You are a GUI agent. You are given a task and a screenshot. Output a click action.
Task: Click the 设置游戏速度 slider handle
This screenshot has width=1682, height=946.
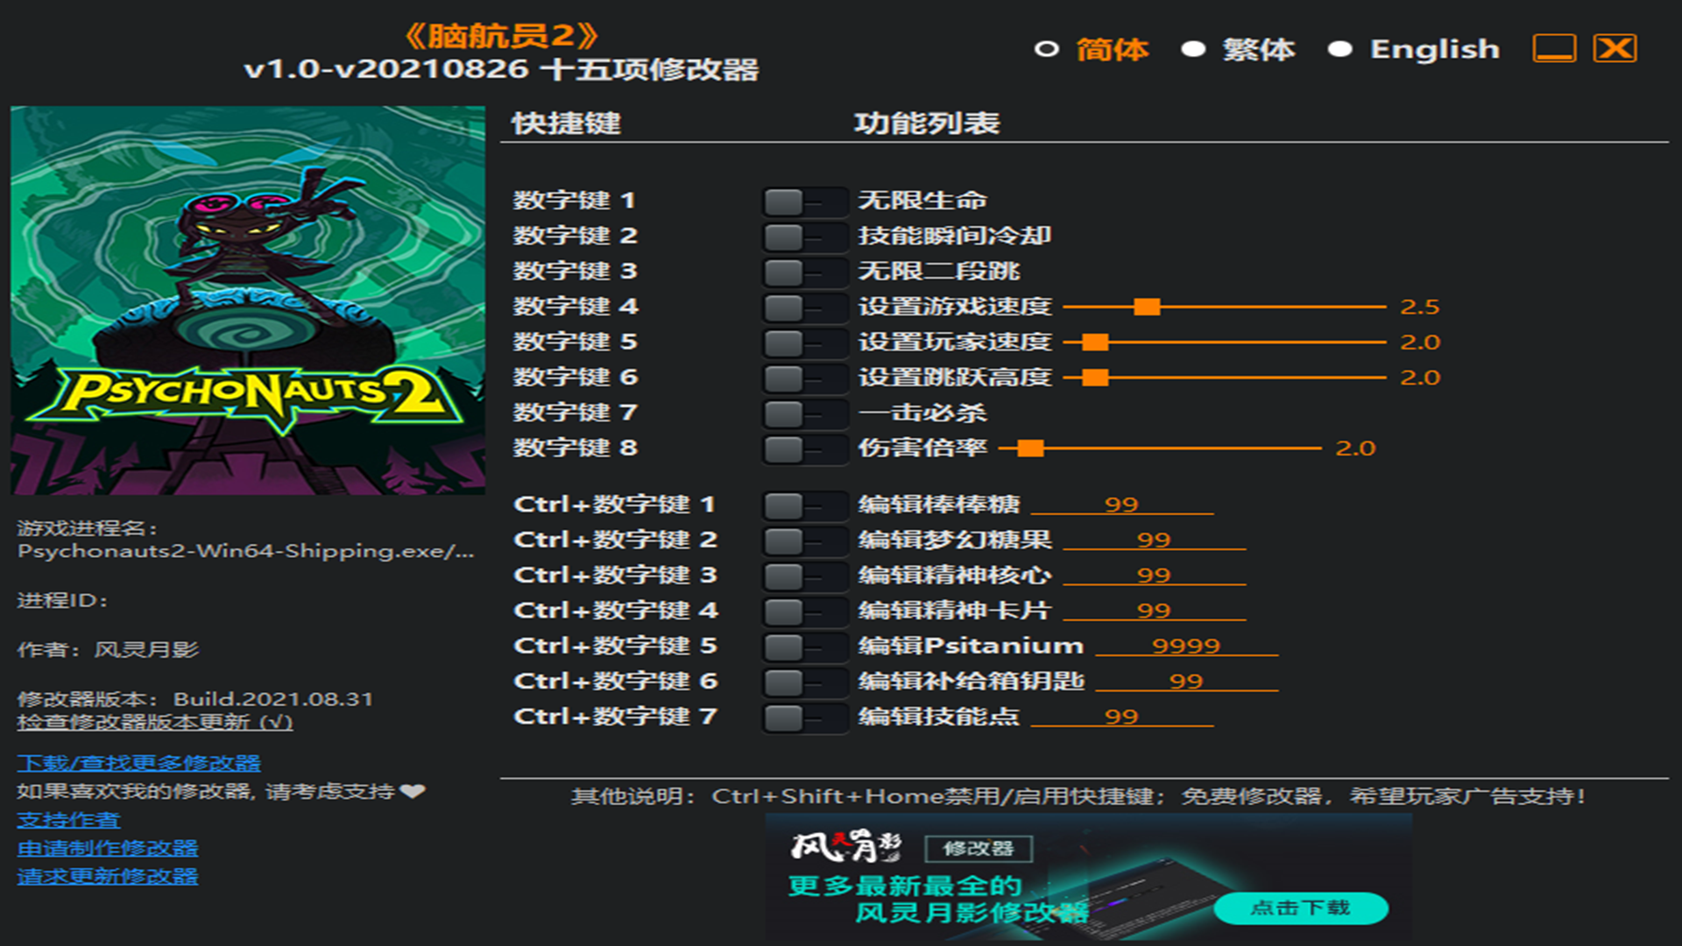(1147, 307)
